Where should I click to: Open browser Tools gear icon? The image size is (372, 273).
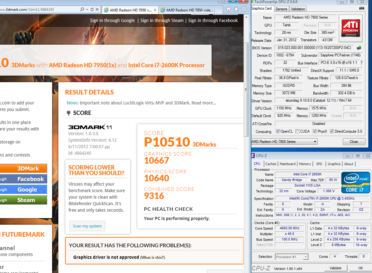[x=244, y=9]
